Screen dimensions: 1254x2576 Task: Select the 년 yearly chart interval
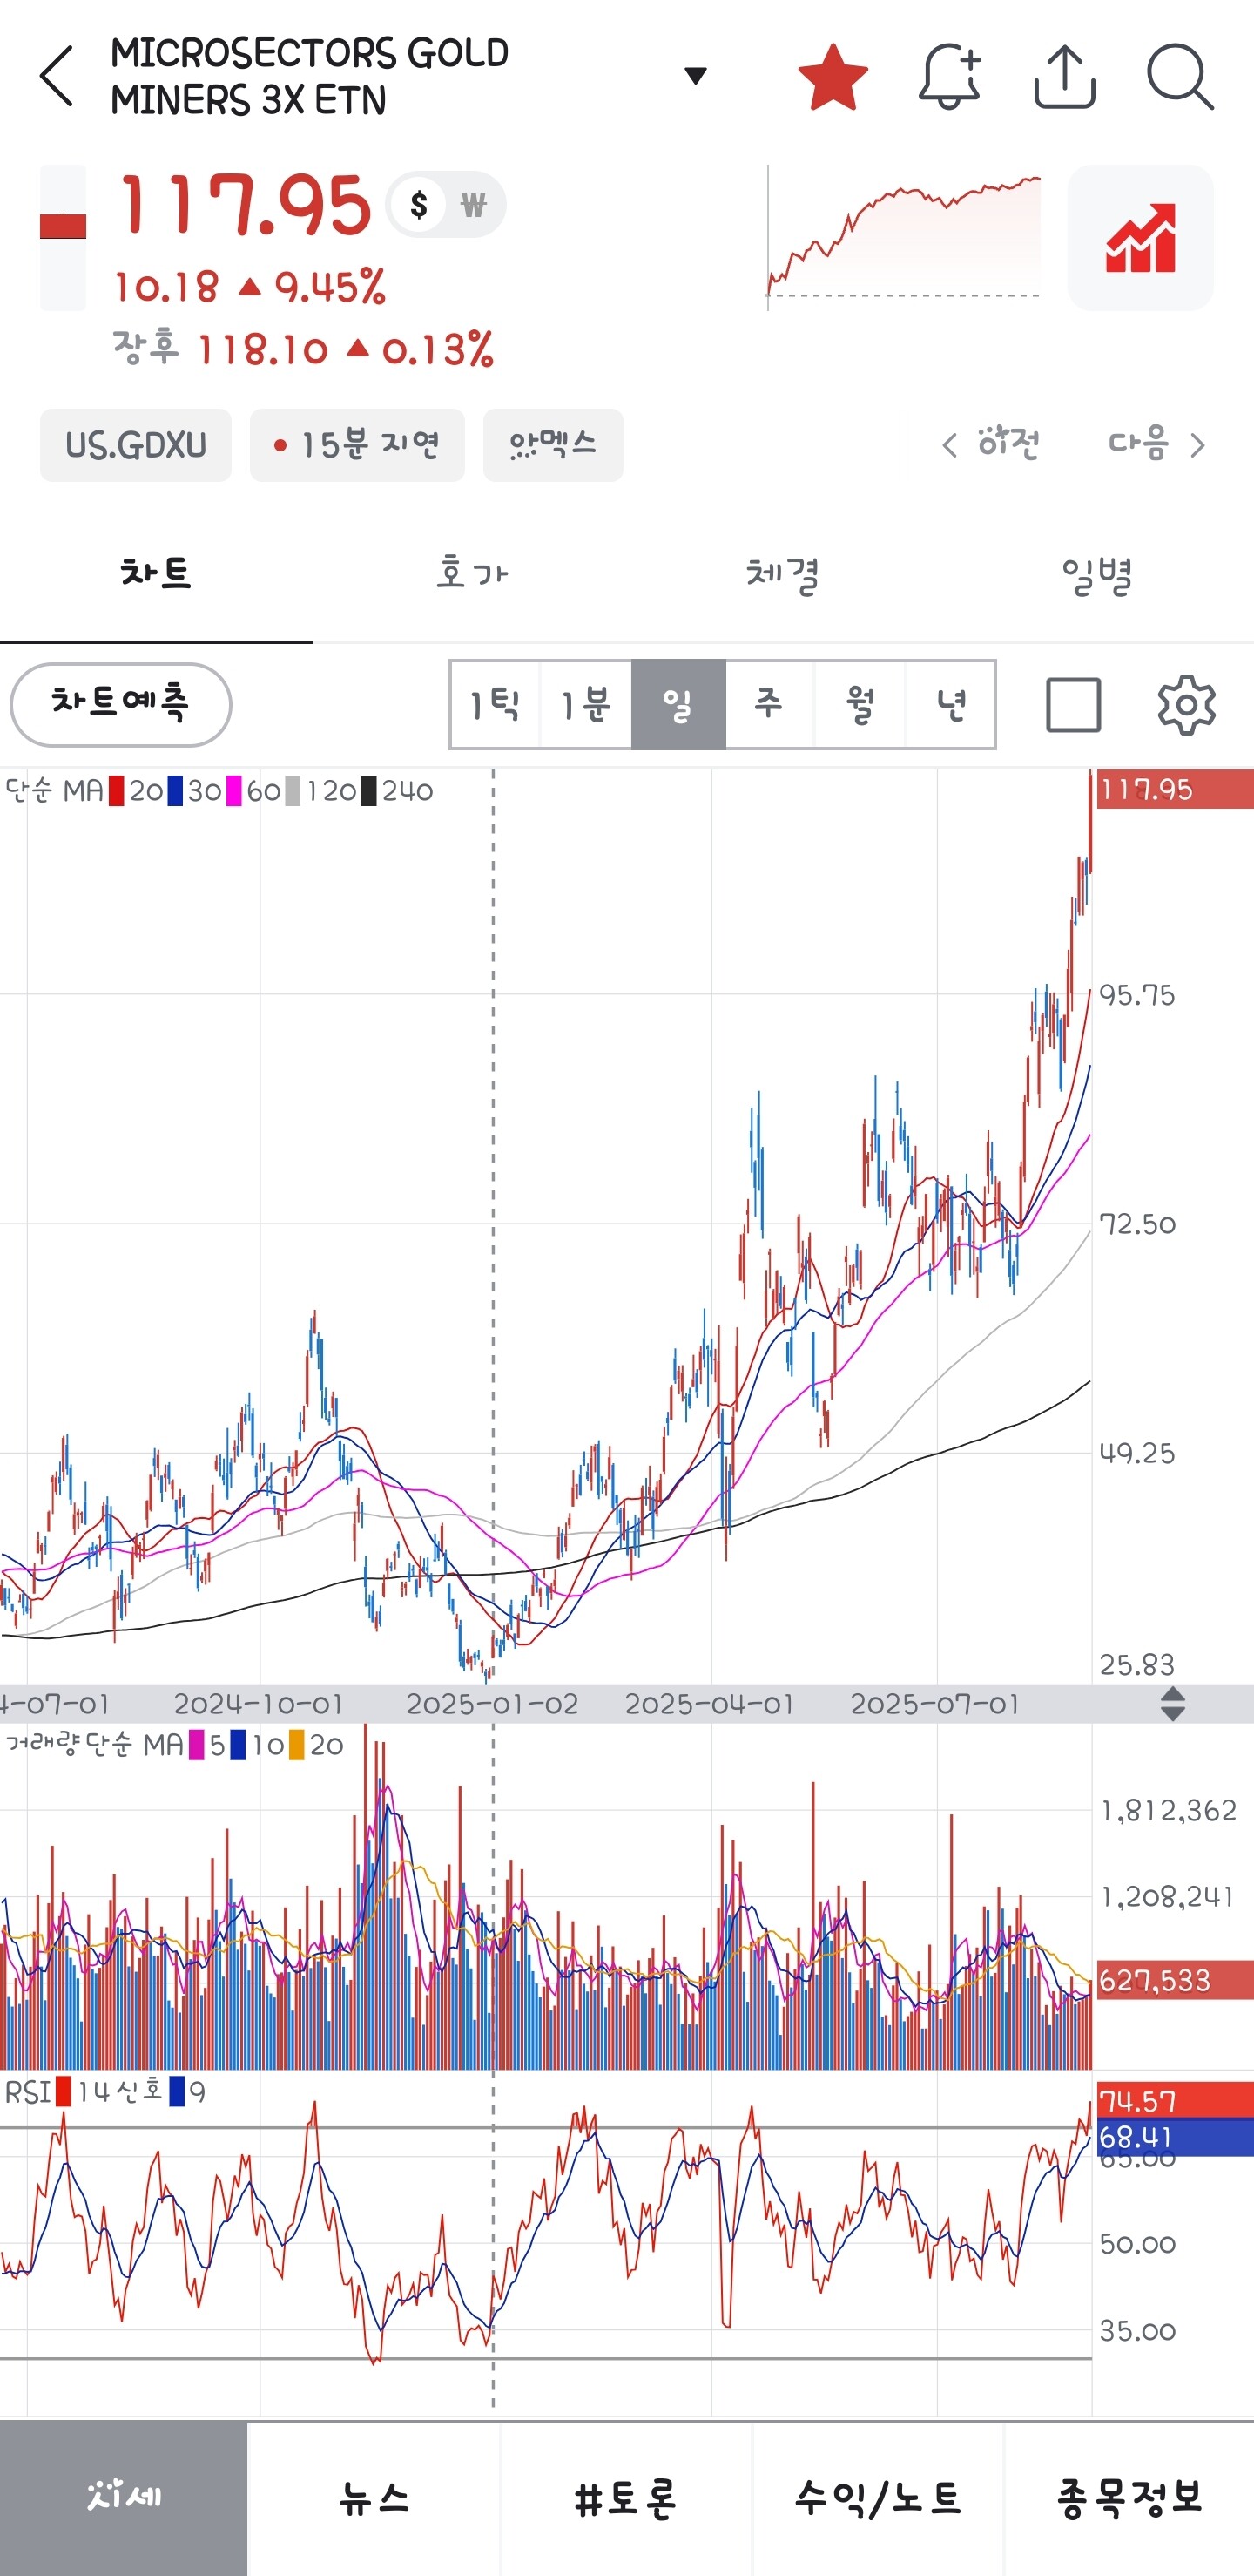pos(950,704)
